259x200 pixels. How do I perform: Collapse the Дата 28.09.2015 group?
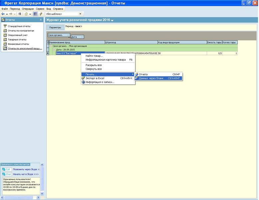pos(54,50)
